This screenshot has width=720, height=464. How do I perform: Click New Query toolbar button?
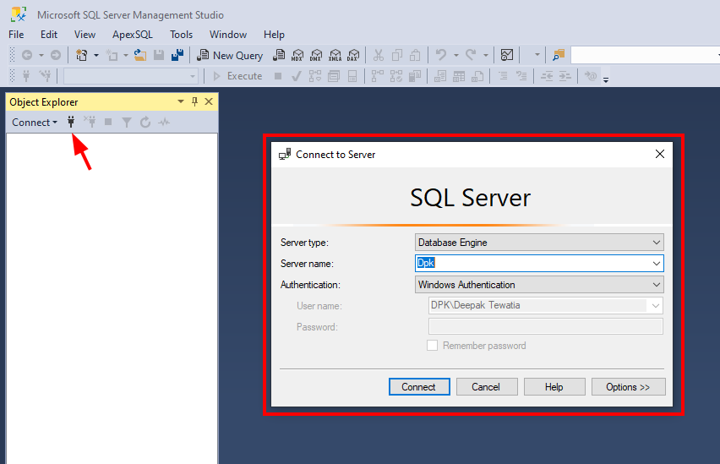230,55
